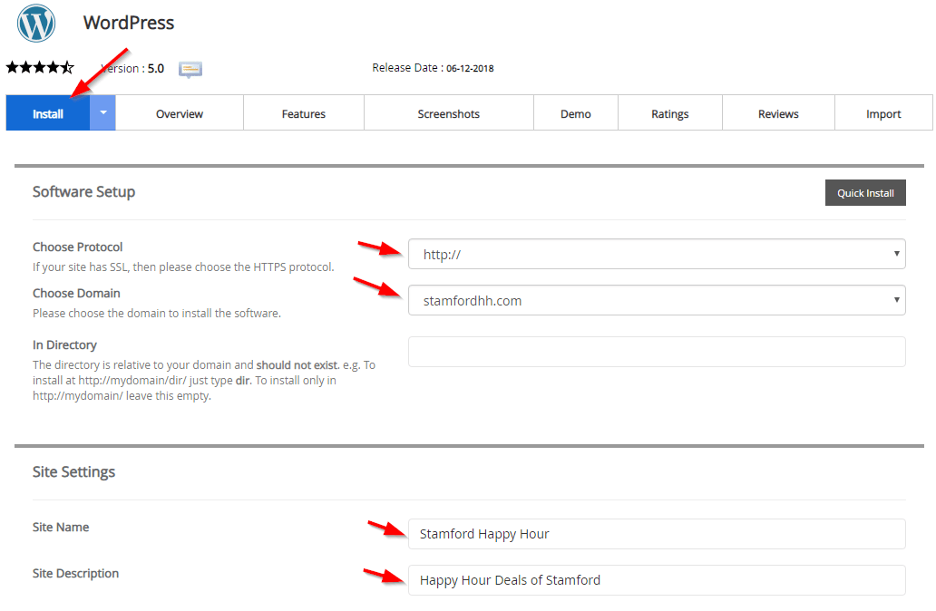Click the star rating for WordPress
The height and width of the screenshot is (611, 936).
(x=40, y=67)
